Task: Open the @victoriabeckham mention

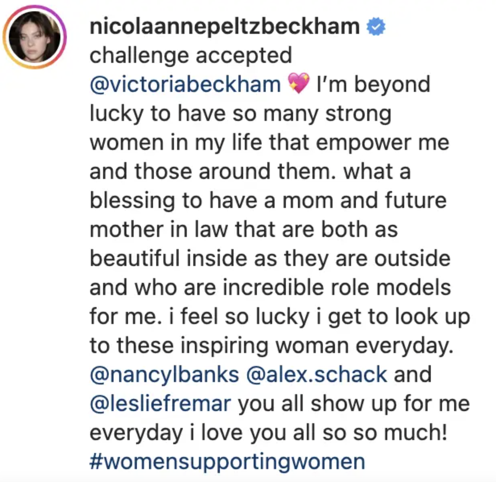Action: tap(185, 85)
